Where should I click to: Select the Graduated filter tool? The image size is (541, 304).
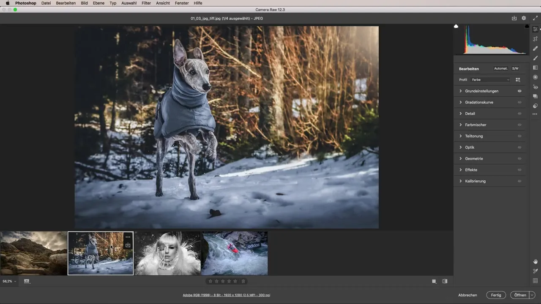[535, 68]
